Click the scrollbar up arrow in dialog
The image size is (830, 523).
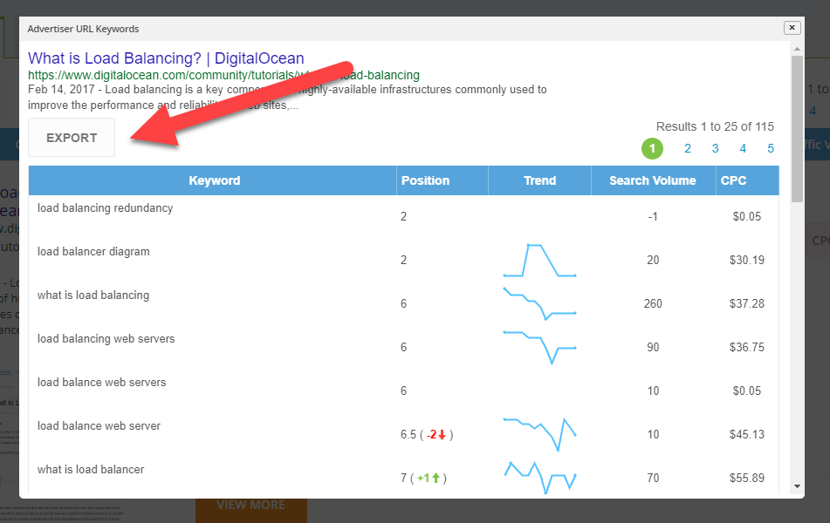pos(797,49)
